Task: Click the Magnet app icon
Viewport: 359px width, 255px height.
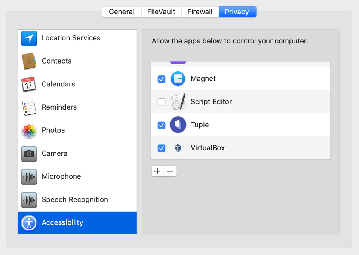Action: point(178,79)
